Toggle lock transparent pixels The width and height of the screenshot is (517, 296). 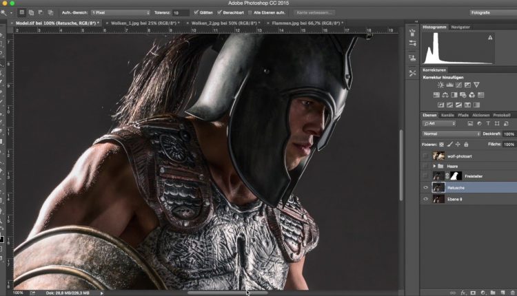click(441, 144)
